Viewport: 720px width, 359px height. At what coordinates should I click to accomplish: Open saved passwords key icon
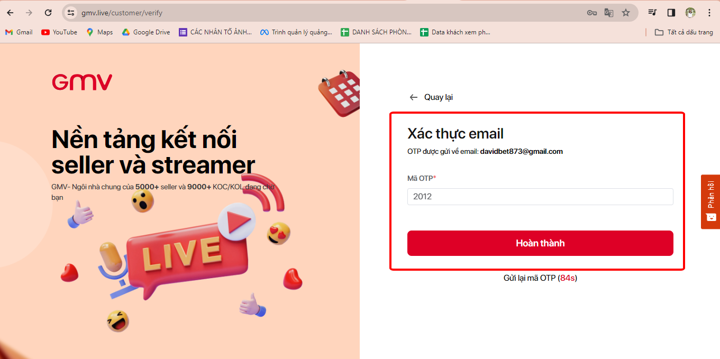(592, 13)
